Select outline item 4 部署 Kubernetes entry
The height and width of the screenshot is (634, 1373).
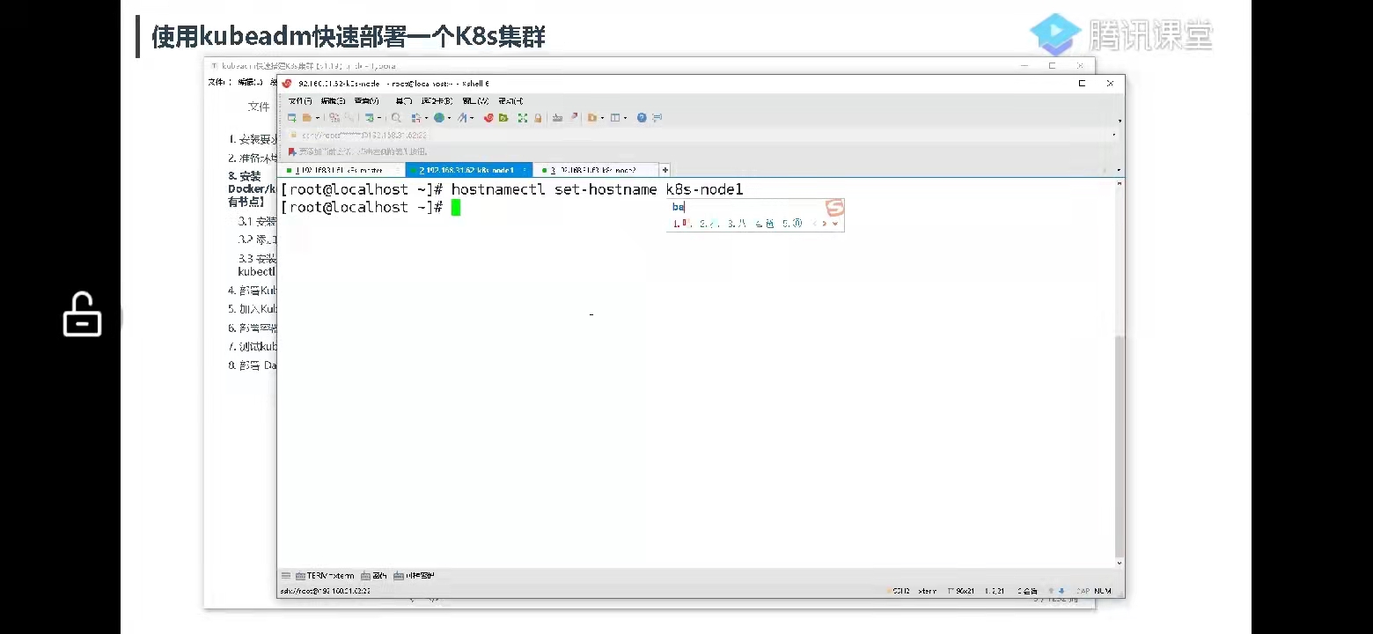253,291
